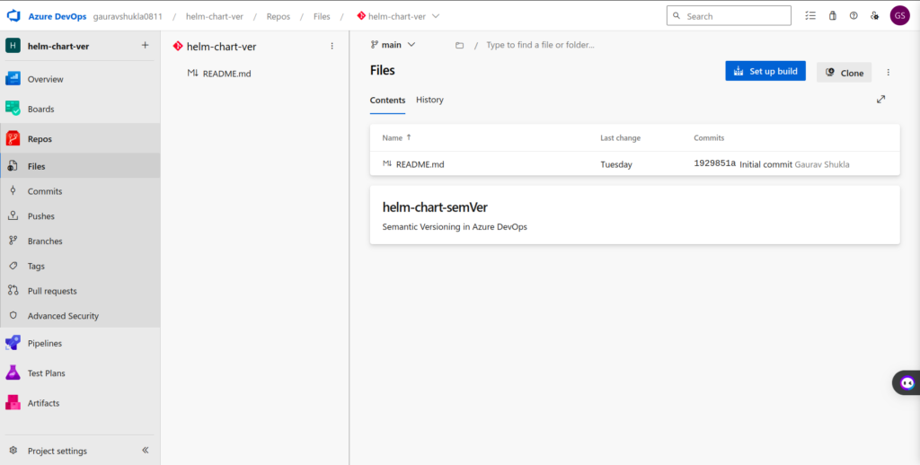The width and height of the screenshot is (920, 465).
Task: Open the main branch dropdown
Action: 393,45
